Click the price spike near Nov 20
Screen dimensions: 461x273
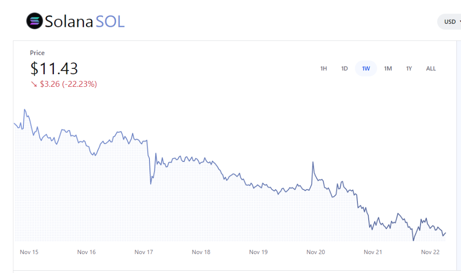[312, 162]
